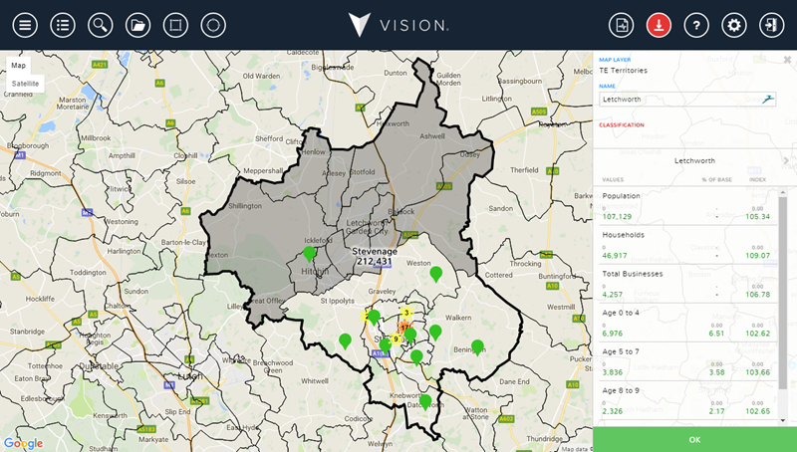Viewport: 797px width, 452px height.
Task: Click the new document report icon
Action: [x=621, y=25]
